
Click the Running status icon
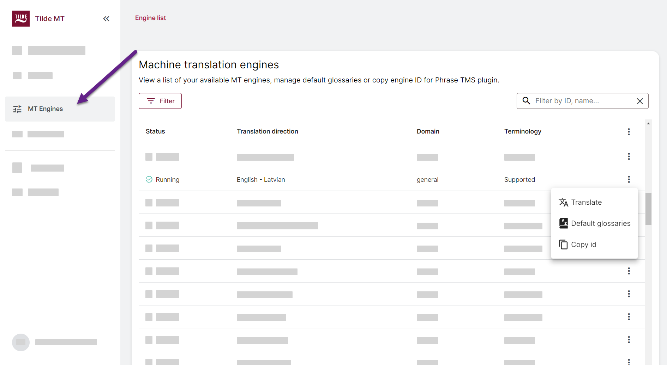coord(149,179)
